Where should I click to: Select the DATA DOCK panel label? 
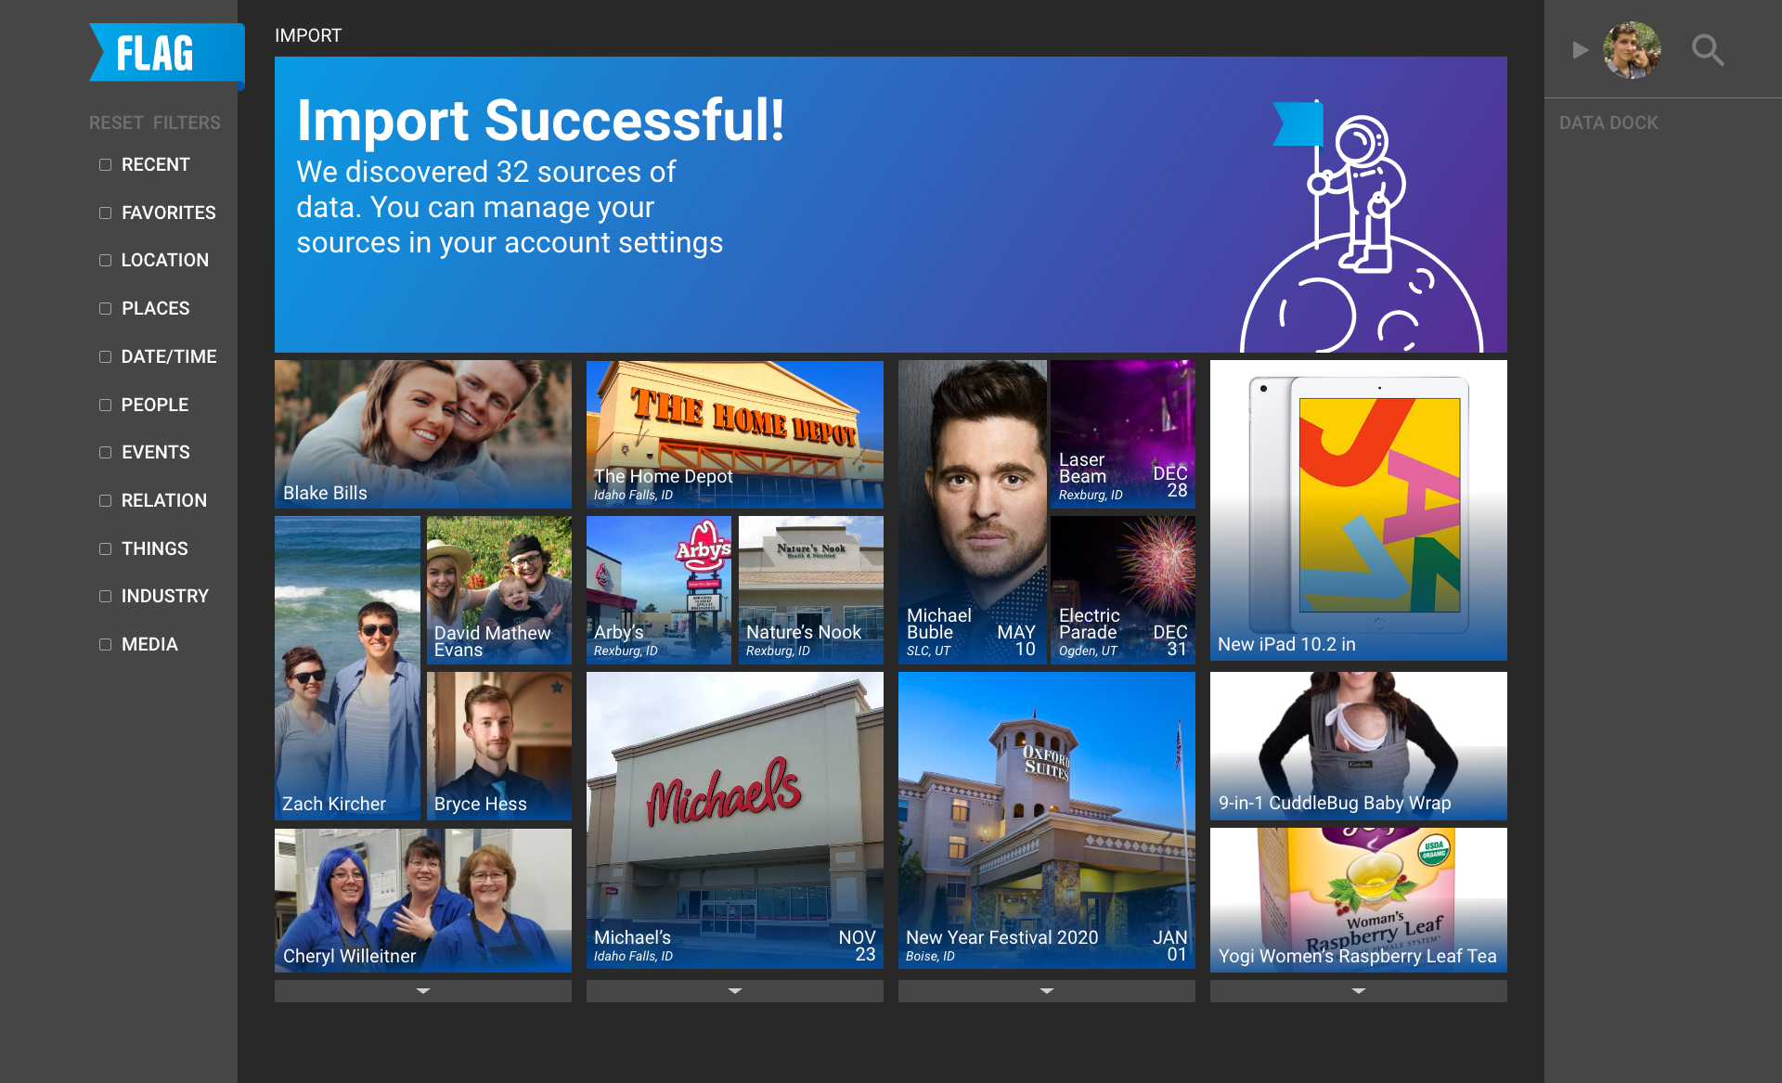1608,122
